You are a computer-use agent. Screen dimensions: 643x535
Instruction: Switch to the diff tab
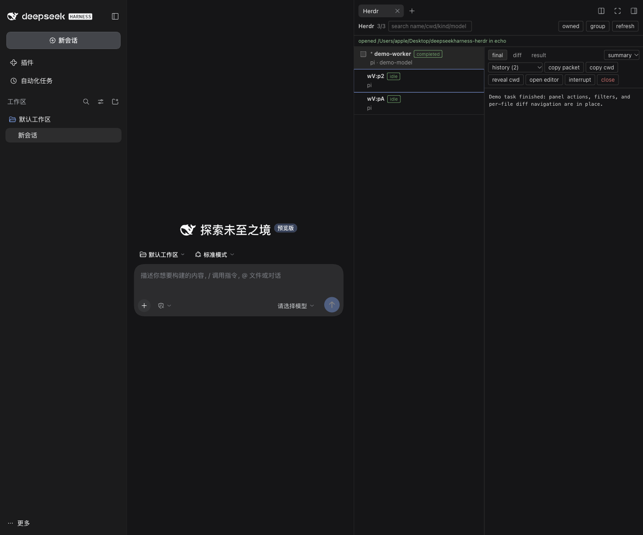517,55
